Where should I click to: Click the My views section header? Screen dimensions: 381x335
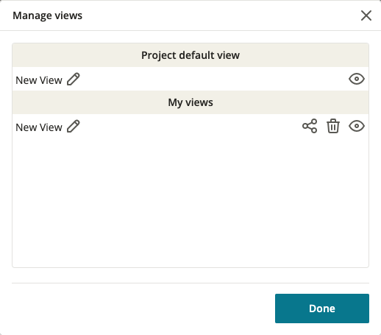tap(190, 102)
